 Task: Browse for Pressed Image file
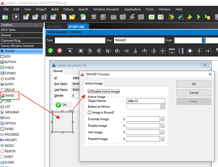pyautogui.click(x=163, y=139)
